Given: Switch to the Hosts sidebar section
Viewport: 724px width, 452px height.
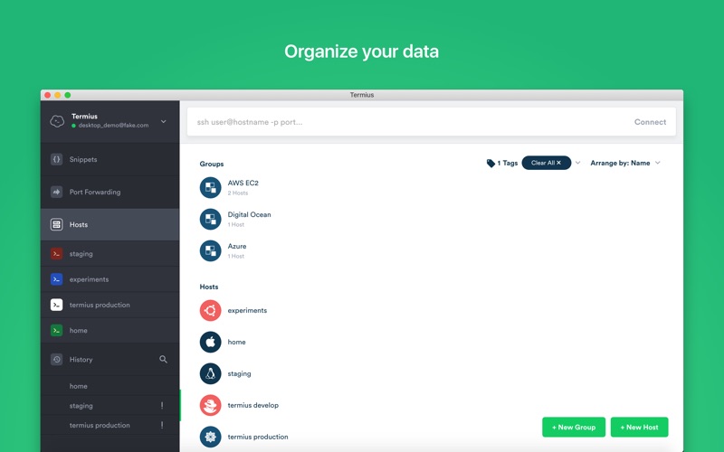Looking at the screenshot, I should 79,225.
